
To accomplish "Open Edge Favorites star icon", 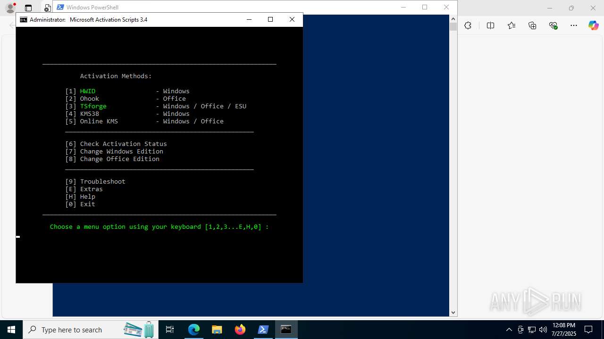I will point(512,25).
